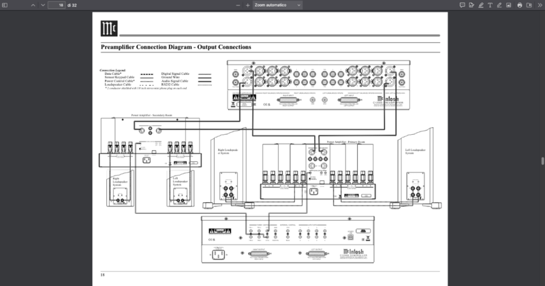This screenshot has height=286, width=545.
Task: Go to the next page
Action: pyautogui.click(x=43, y=5)
